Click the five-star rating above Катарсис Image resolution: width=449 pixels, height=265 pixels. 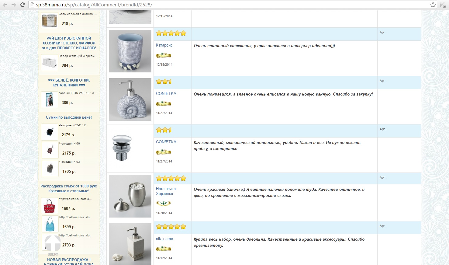click(x=171, y=33)
